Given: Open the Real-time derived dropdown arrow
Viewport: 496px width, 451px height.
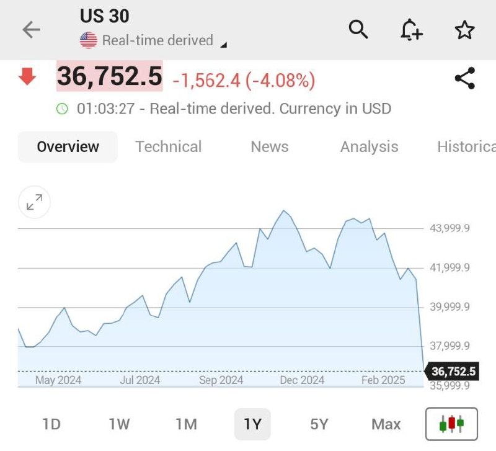Looking at the screenshot, I should [x=224, y=45].
